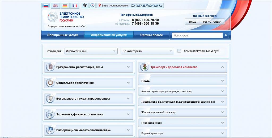Click the Безопасность и охрана правопорядка title

(x=83, y=99)
